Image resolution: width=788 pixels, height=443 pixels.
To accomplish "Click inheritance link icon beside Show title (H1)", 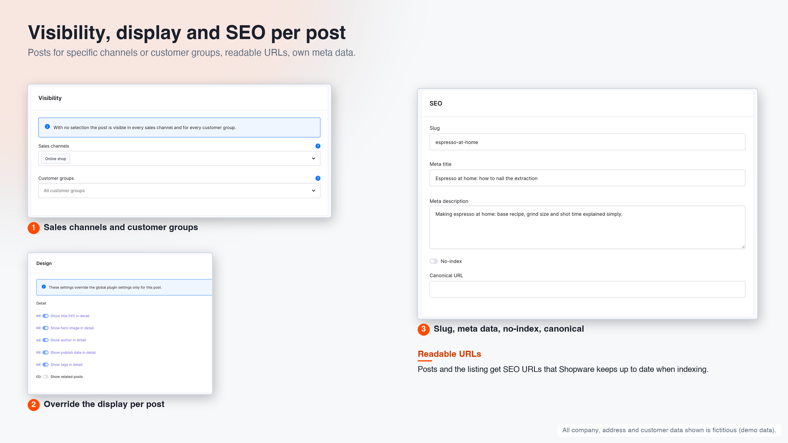I will tap(38, 316).
